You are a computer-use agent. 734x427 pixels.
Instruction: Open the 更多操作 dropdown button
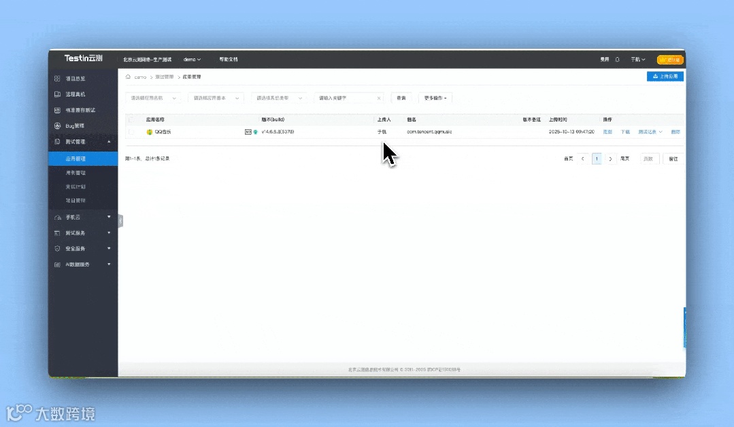pyautogui.click(x=435, y=98)
